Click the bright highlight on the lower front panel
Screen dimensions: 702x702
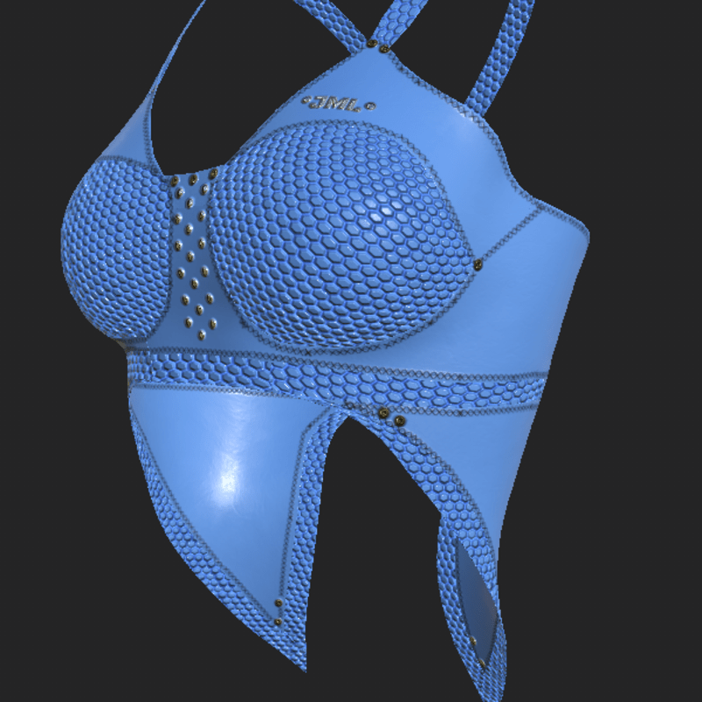point(230,478)
